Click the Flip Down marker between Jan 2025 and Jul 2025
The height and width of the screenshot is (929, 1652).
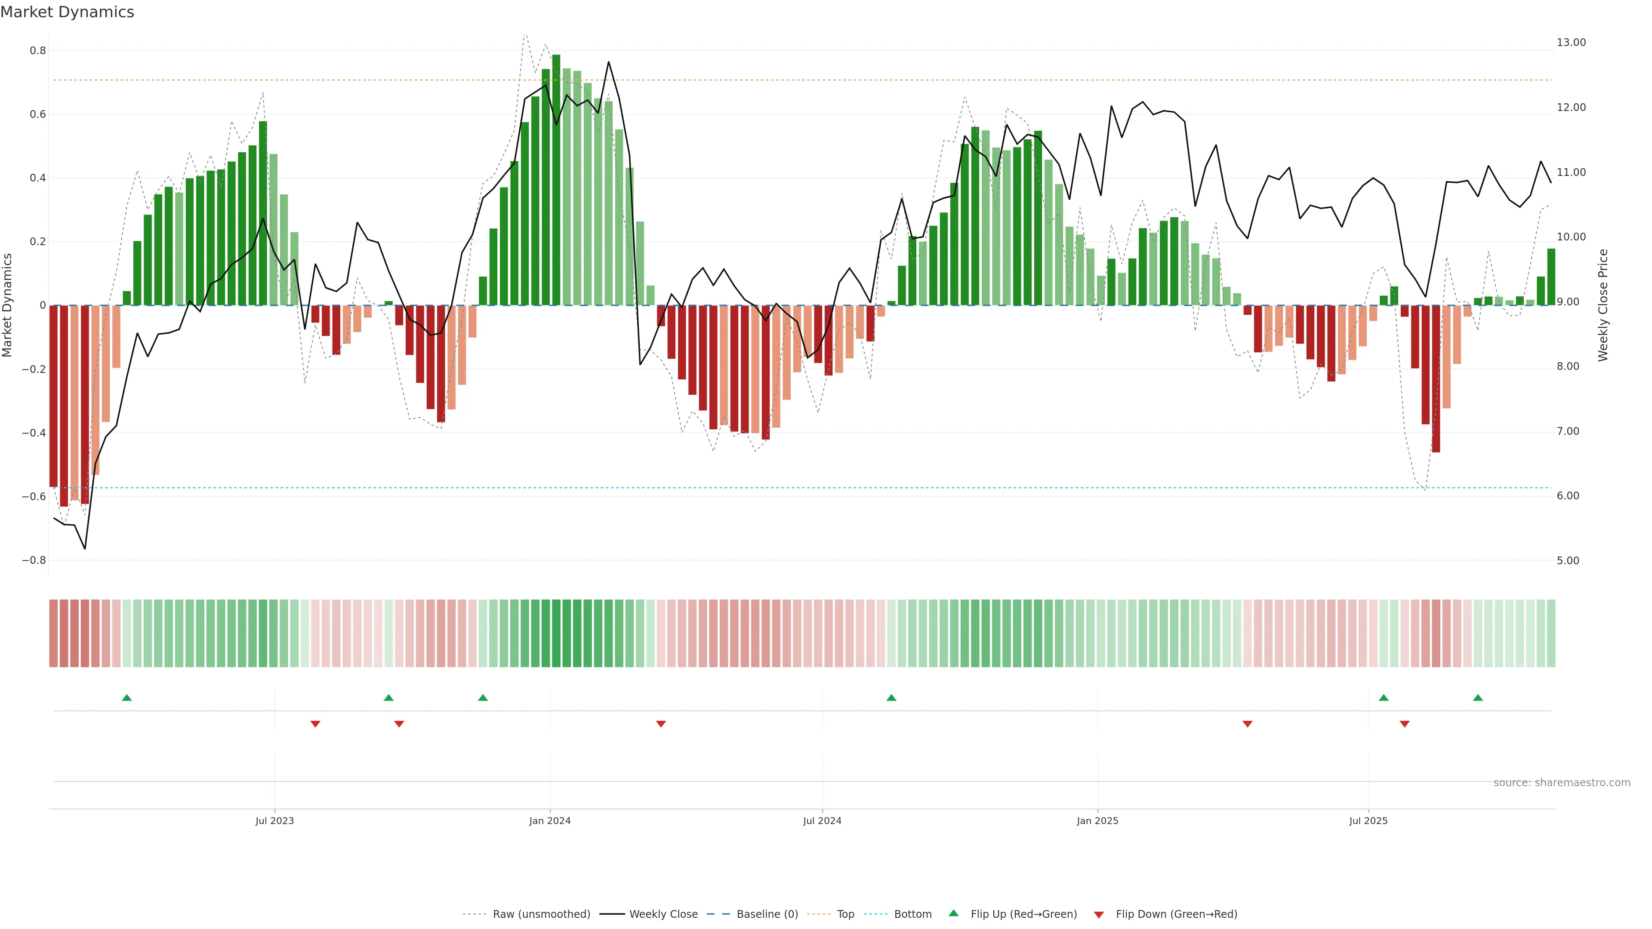[1247, 724]
